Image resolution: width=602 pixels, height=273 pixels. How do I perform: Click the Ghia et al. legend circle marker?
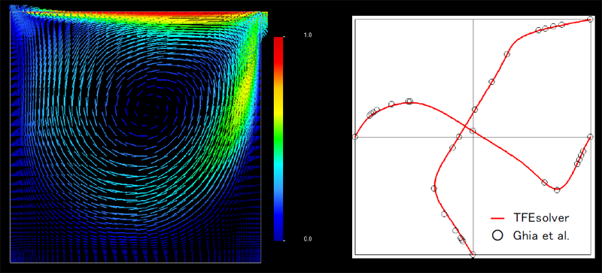(497, 235)
